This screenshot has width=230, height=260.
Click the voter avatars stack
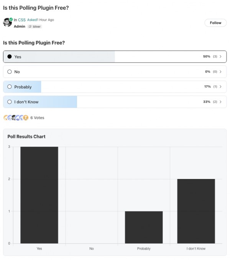[16, 118]
